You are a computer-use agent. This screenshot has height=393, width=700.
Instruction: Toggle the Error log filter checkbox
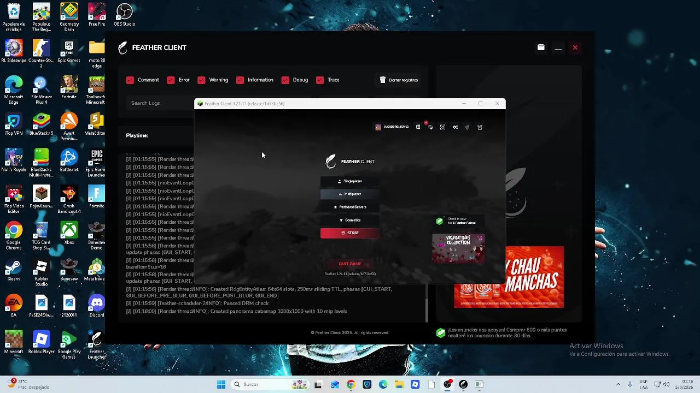coord(171,80)
